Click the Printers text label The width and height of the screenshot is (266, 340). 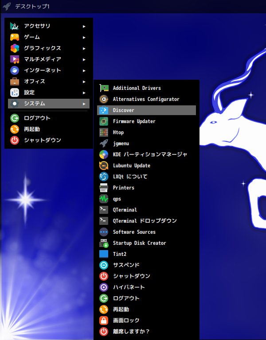click(x=124, y=188)
